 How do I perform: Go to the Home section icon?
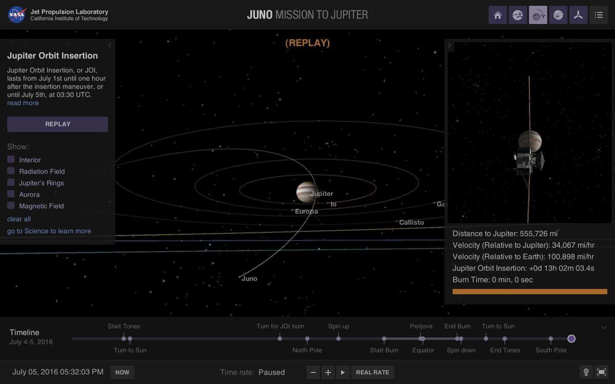click(x=498, y=15)
